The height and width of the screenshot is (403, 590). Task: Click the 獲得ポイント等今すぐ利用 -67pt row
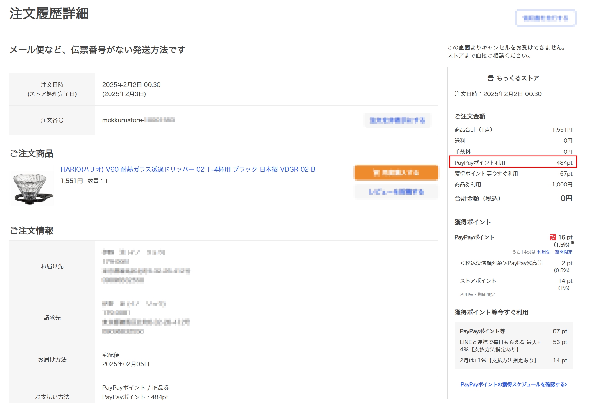pyautogui.click(x=513, y=174)
